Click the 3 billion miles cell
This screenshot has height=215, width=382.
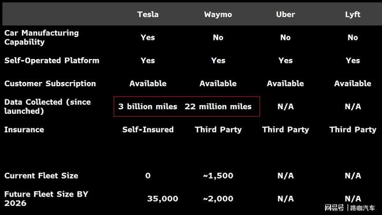(148, 106)
